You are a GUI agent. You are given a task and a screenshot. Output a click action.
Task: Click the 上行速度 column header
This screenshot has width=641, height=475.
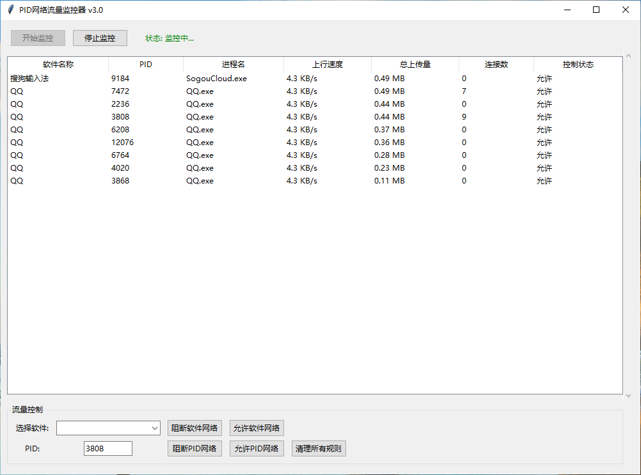point(328,65)
